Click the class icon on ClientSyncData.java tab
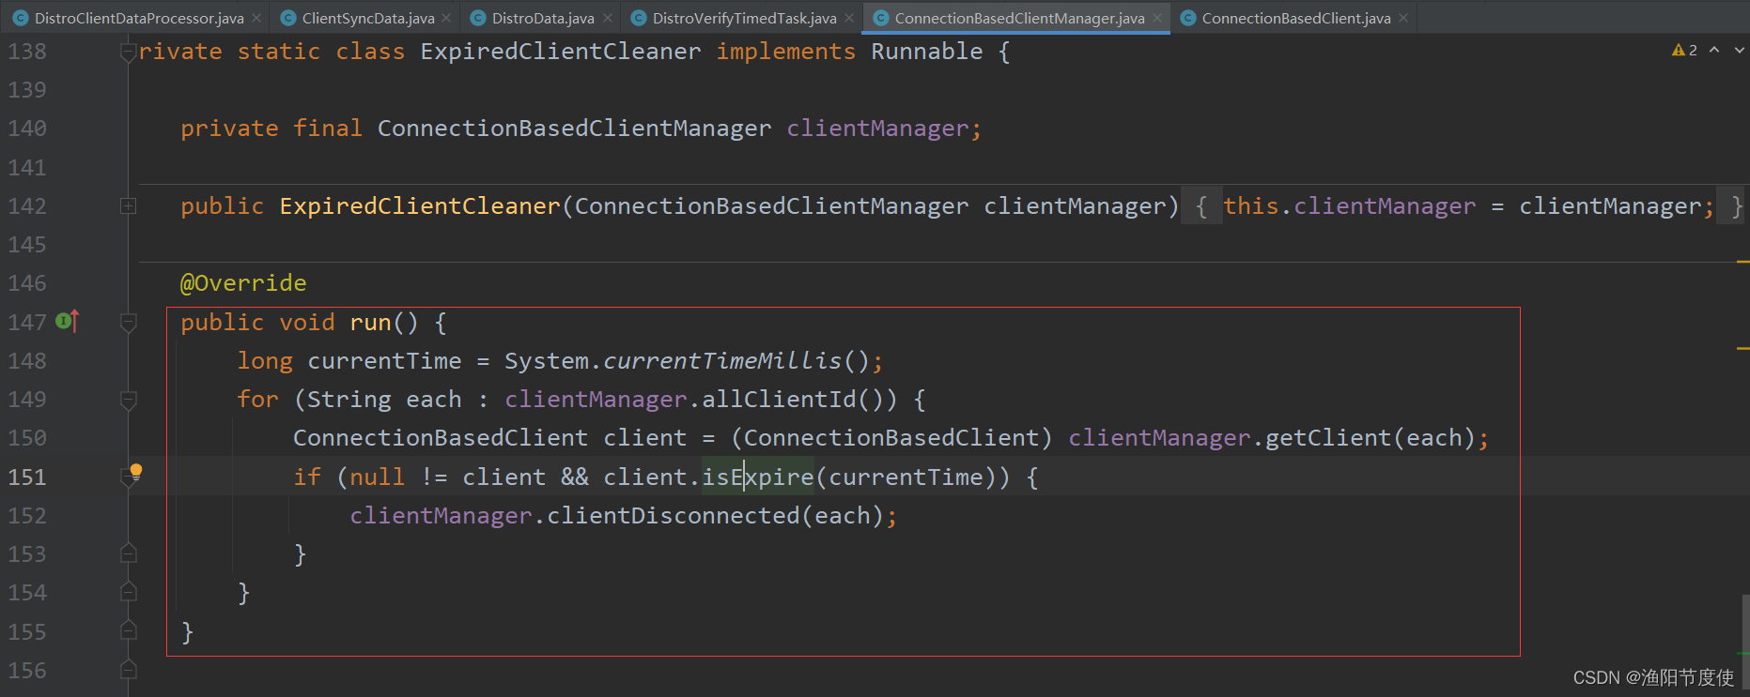 288,18
